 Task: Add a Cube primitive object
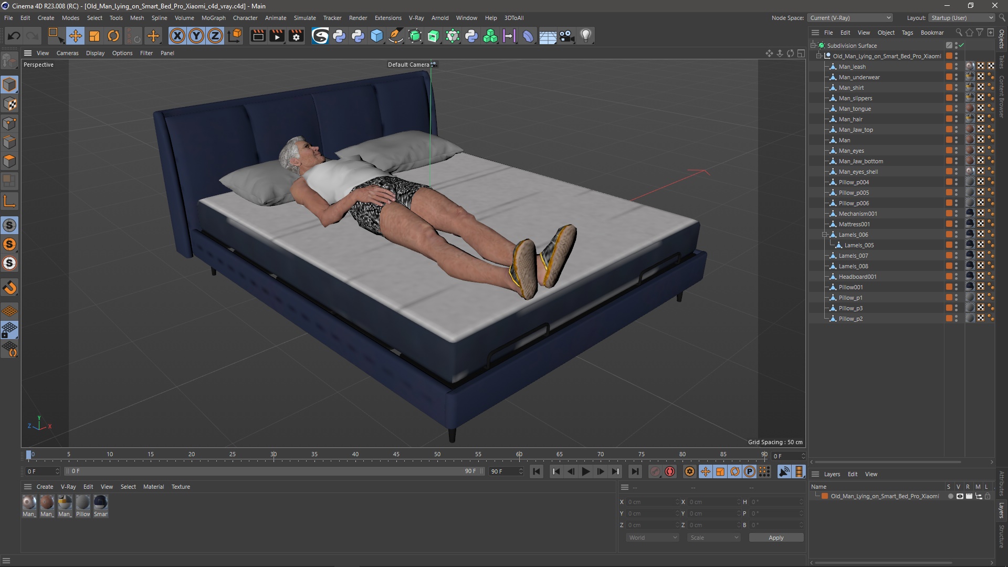tap(377, 36)
